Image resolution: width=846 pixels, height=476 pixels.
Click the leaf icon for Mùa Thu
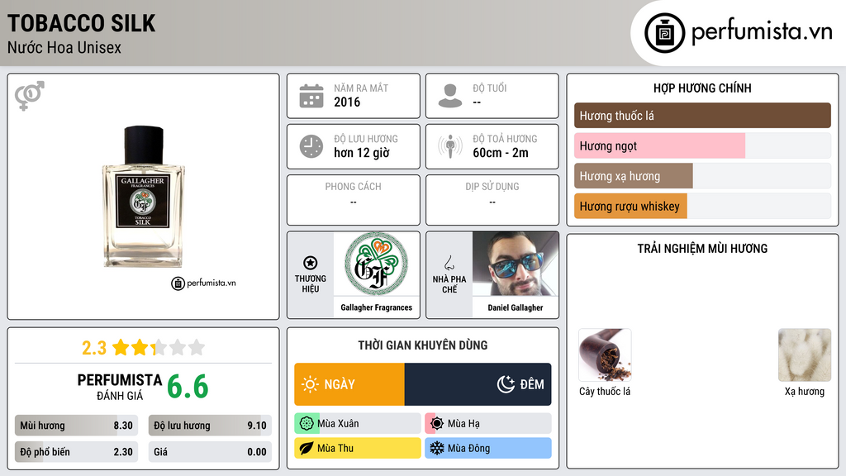[x=307, y=448]
